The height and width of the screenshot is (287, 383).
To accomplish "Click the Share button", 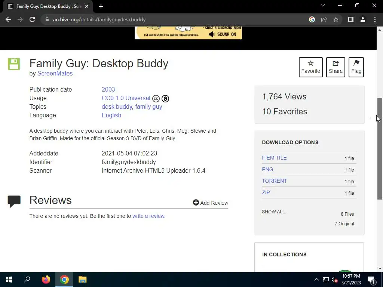I will (335, 67).
